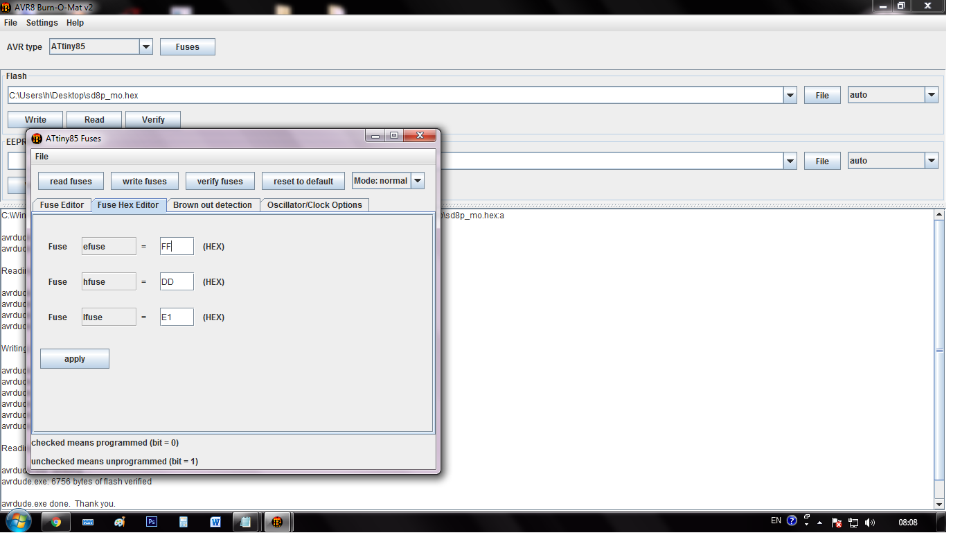Click the Fuses button next to AVR type

[188, 47]
